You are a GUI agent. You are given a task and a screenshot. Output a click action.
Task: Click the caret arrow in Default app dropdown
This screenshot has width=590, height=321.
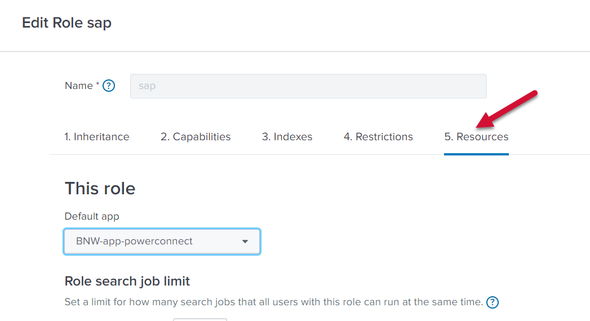tap(245, 242)
